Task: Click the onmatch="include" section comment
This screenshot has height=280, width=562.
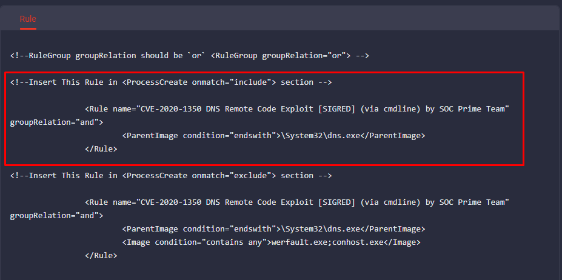Action: click(170, 82)
